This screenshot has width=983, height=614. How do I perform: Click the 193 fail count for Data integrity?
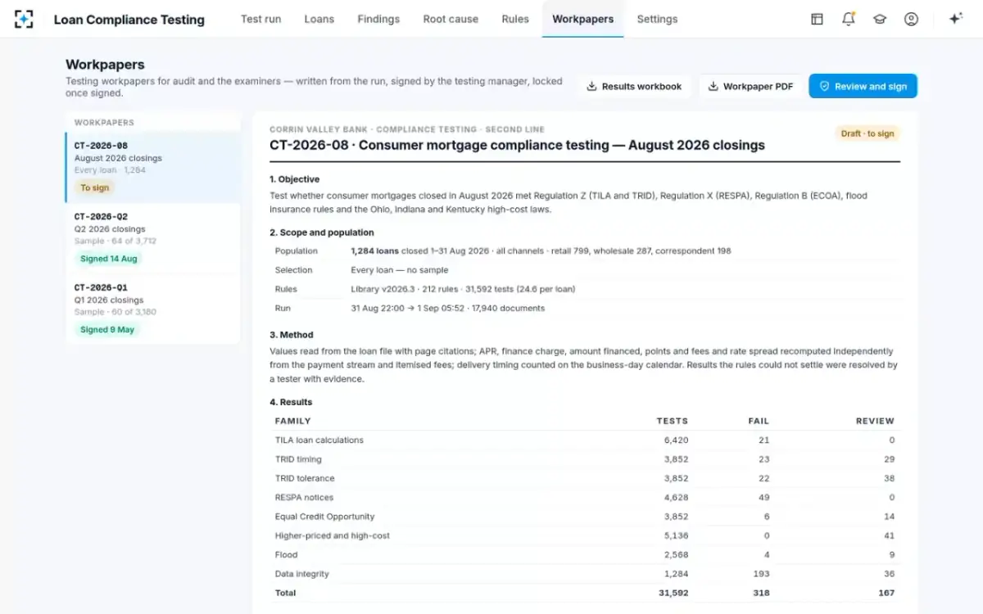pyautogui.click(x=761, y=574)
